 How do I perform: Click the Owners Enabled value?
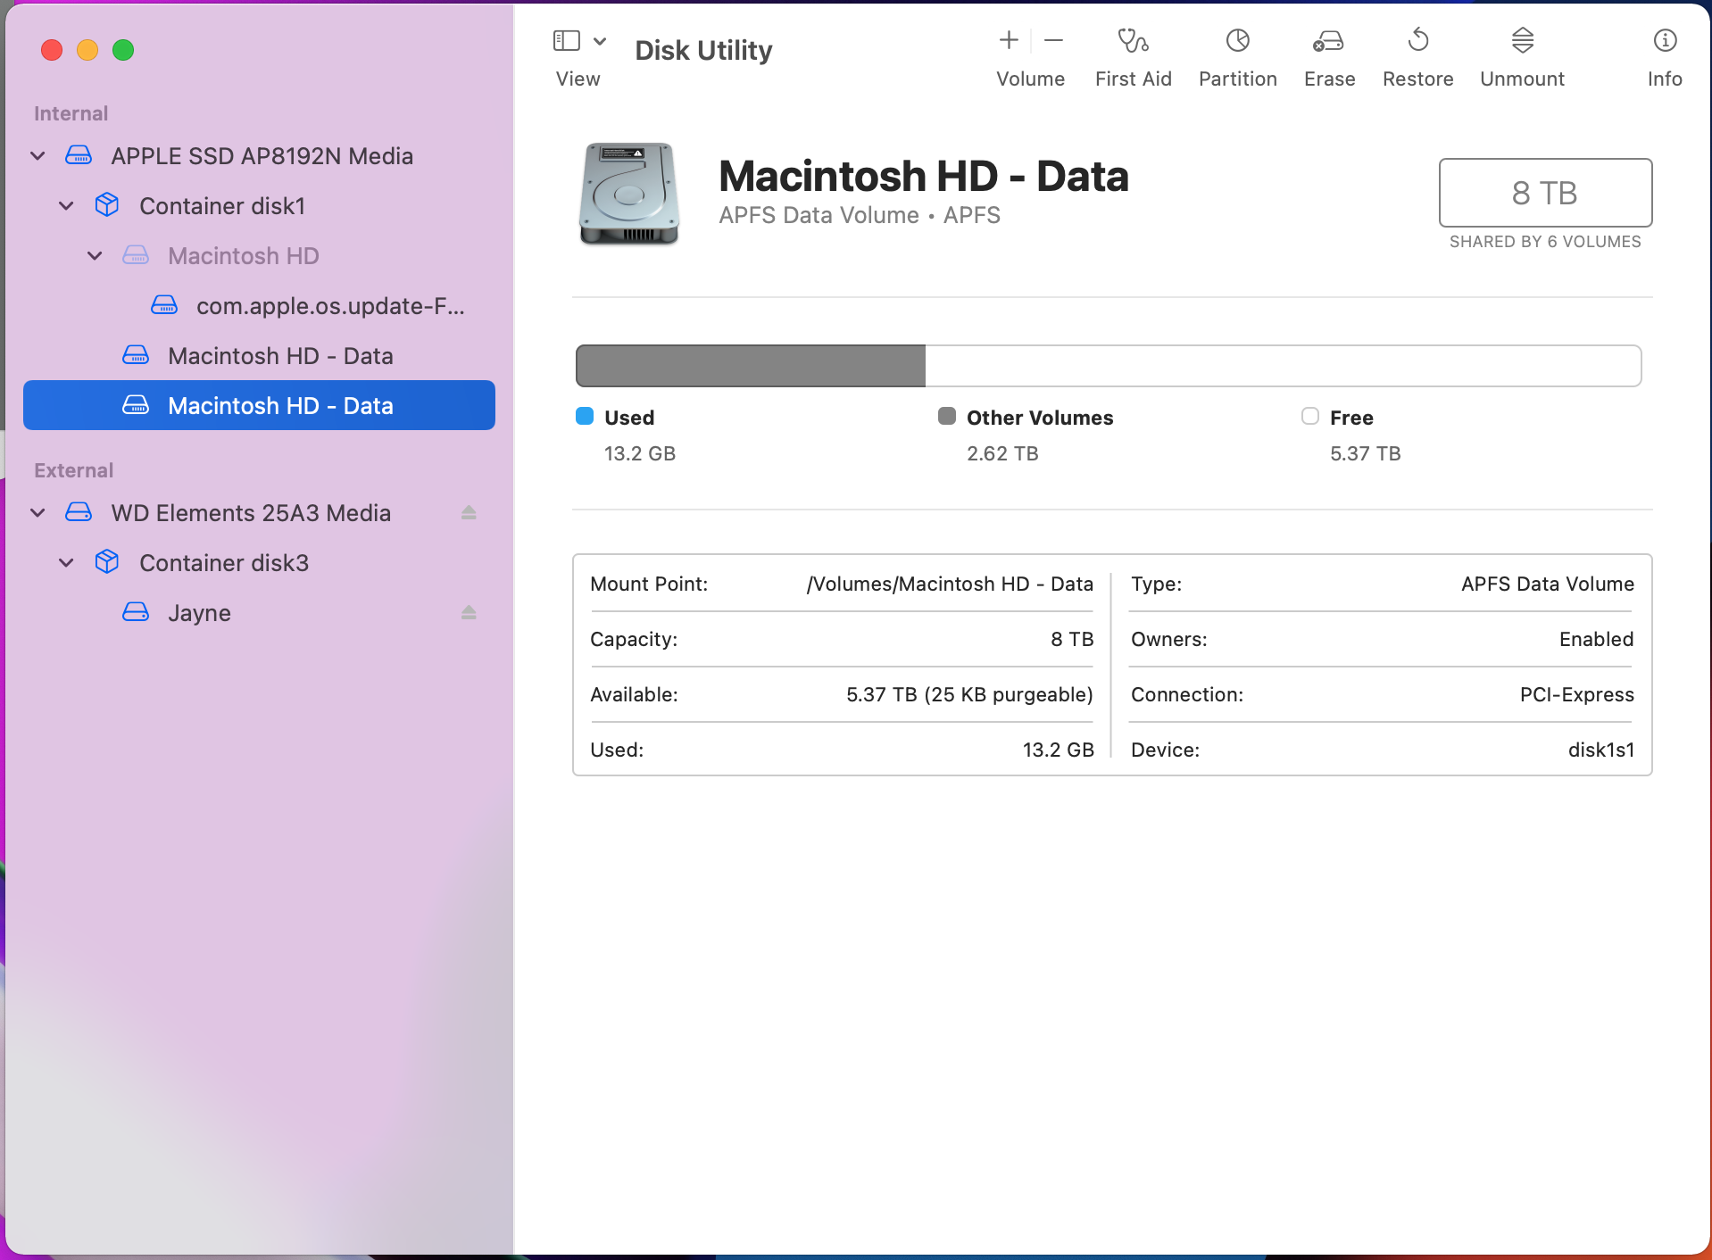[x=1596, y=639]
